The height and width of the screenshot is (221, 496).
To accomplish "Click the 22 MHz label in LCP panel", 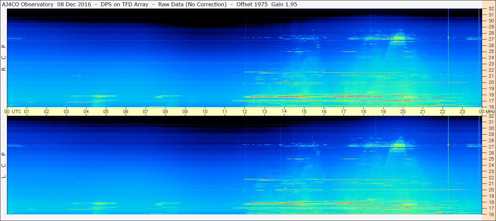I will pyautogui.click(x=491, y=178).
